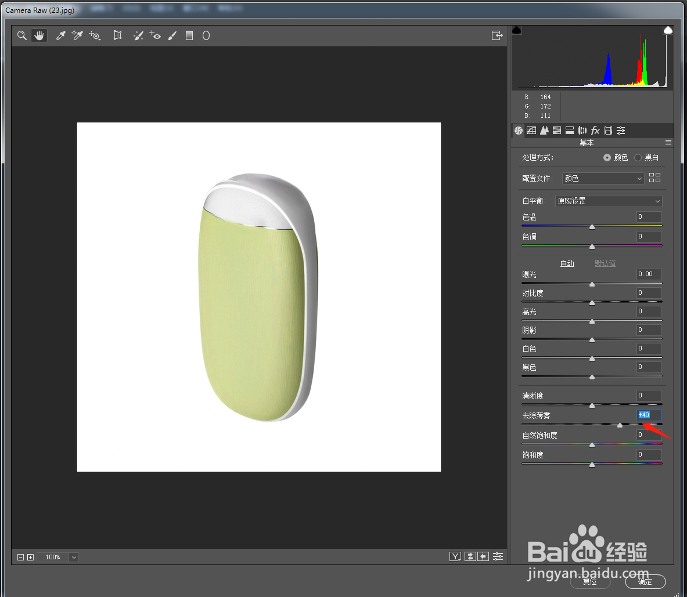Open the profile browser grid icon
This screenshot has width=687, height=597.
654,178
